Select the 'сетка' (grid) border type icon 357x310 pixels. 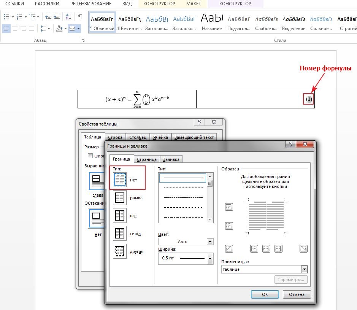tap(120, 234)
